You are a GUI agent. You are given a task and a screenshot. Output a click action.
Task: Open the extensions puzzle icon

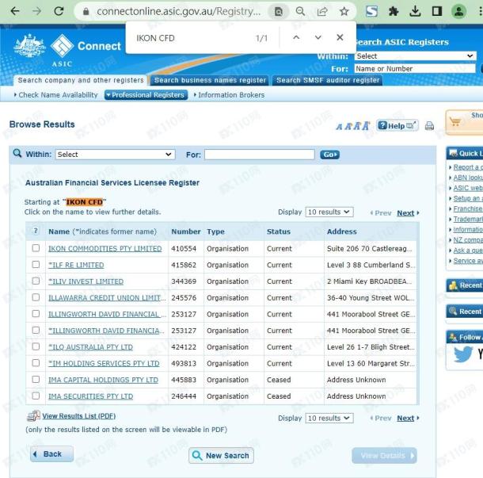[394, 12]
